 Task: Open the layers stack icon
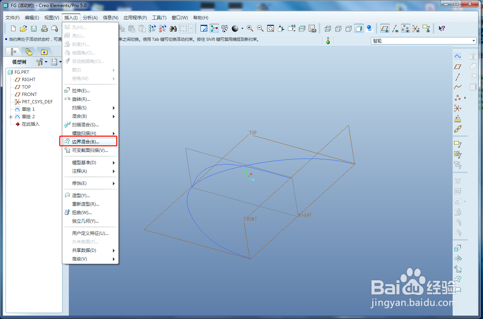[302, 29]
